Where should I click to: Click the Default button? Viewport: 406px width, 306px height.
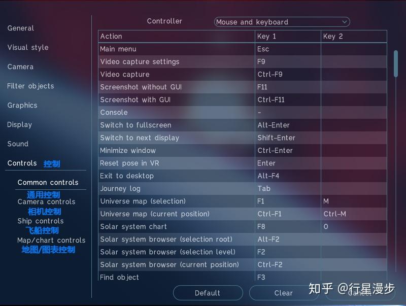208,293
